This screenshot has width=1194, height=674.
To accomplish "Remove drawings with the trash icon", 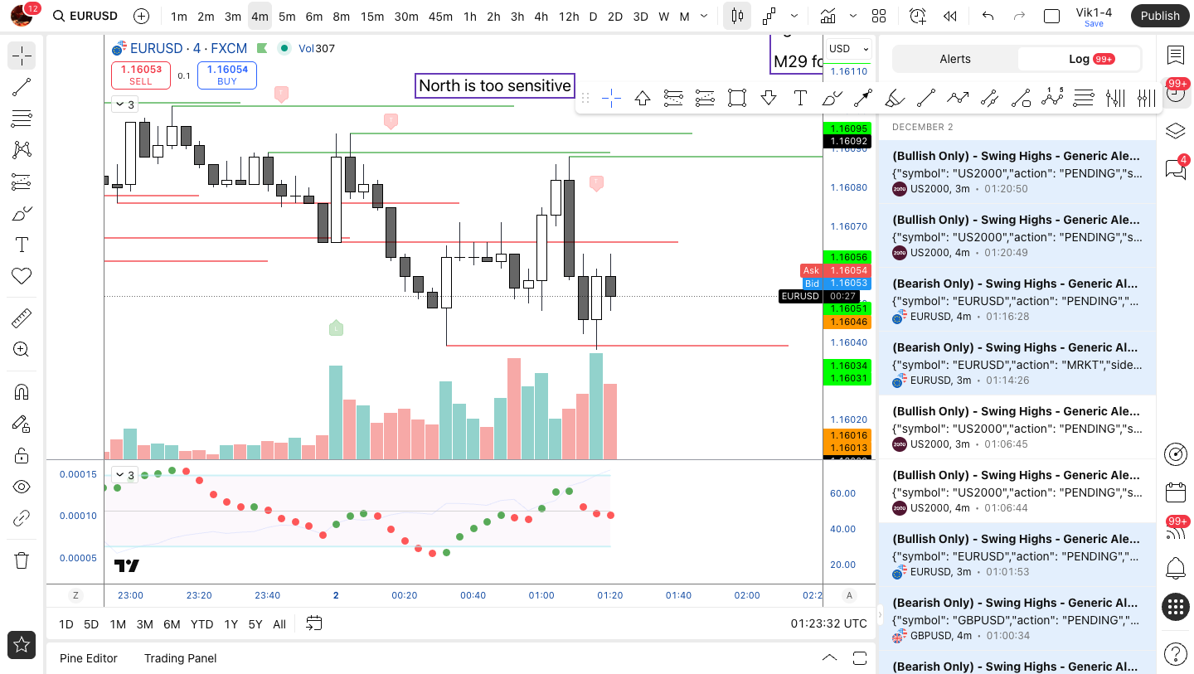I will 22,560.
